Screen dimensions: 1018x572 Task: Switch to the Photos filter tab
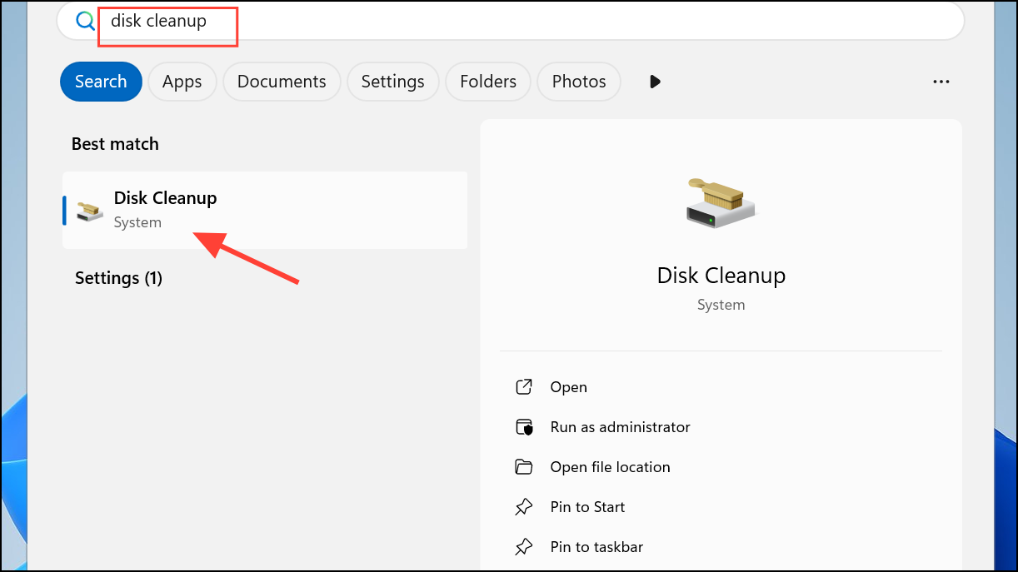click(579, 82)
